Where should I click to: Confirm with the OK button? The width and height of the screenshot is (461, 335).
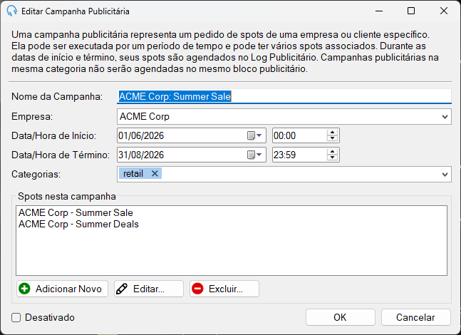coord(340,317)
